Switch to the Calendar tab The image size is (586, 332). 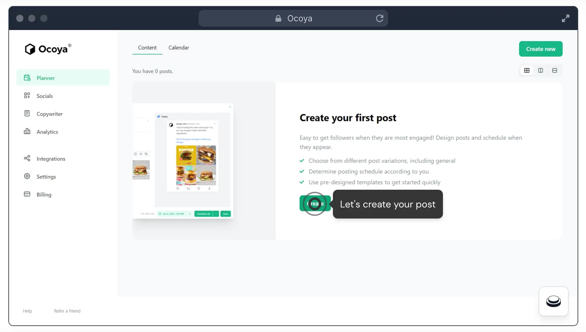click(179, 47)
